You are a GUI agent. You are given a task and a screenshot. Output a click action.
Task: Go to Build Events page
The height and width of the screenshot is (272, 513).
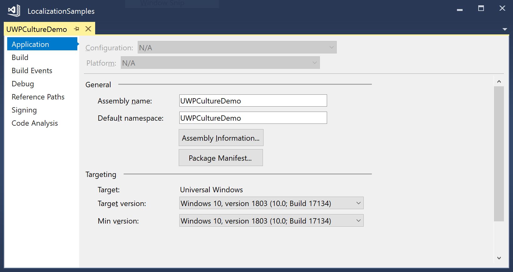32,71
